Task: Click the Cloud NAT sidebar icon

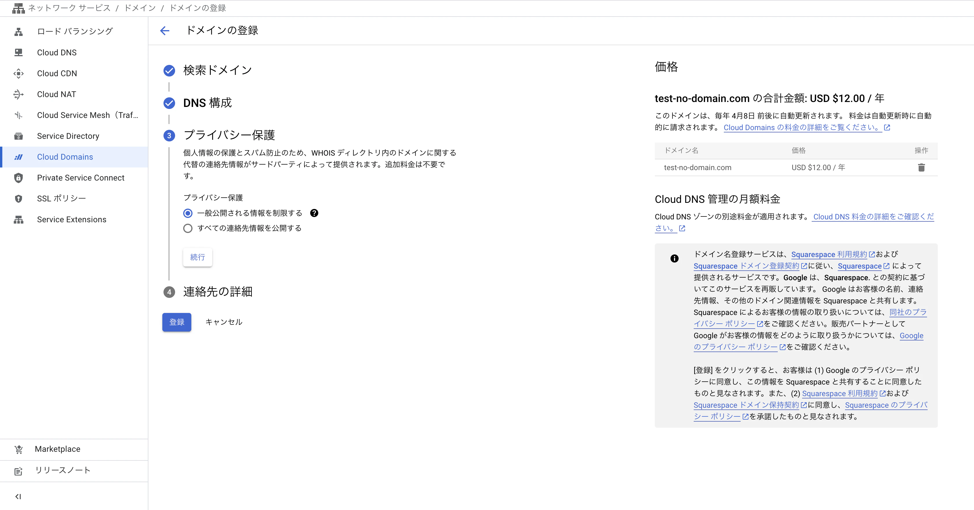Action: coord(19,94)
